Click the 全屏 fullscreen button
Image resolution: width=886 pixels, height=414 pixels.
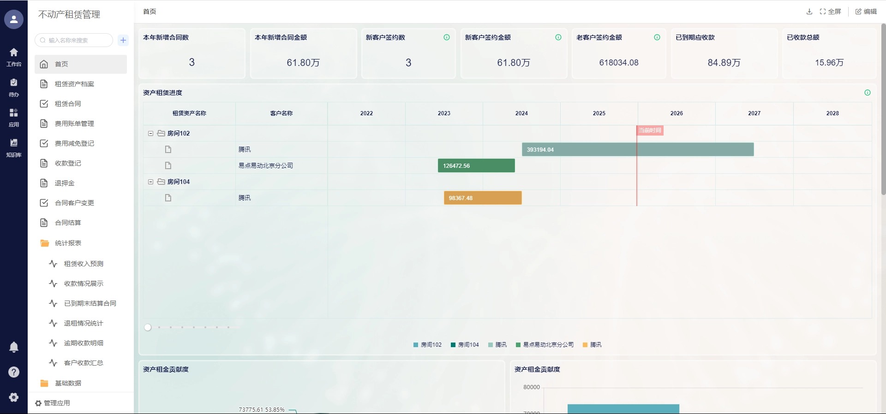tap(831, 12)
